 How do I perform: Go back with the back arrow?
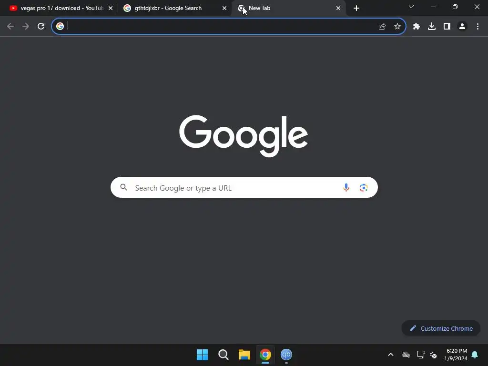coord(10,26)
